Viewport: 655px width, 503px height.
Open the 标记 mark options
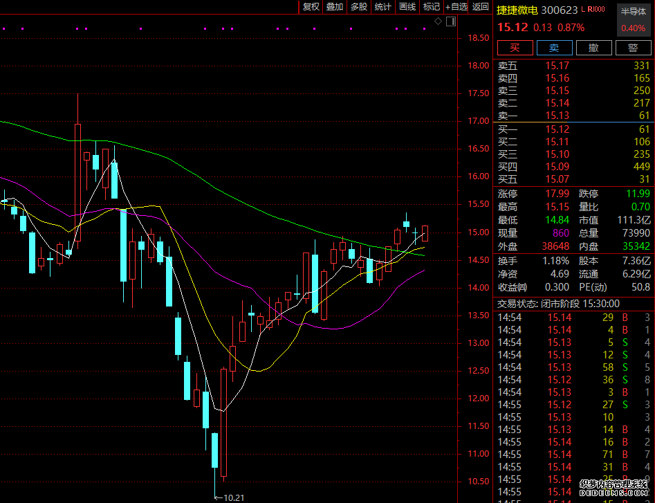431,7
